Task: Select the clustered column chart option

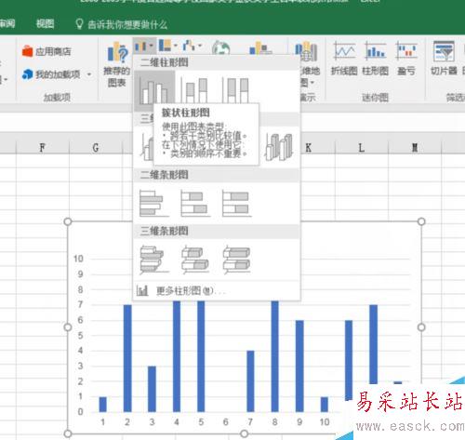Action: pos(154,90)
